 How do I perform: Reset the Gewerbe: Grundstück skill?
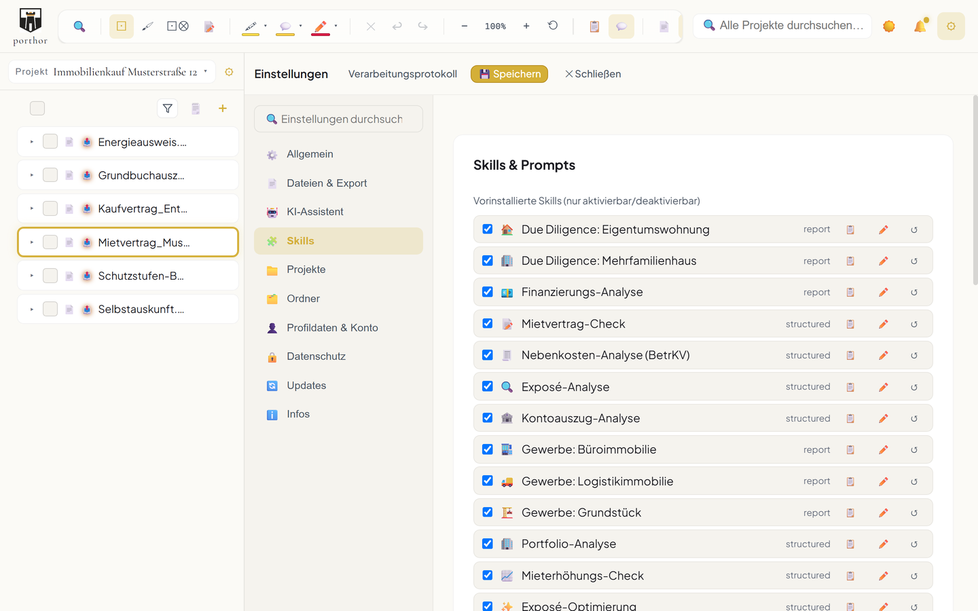pos(914,513)
